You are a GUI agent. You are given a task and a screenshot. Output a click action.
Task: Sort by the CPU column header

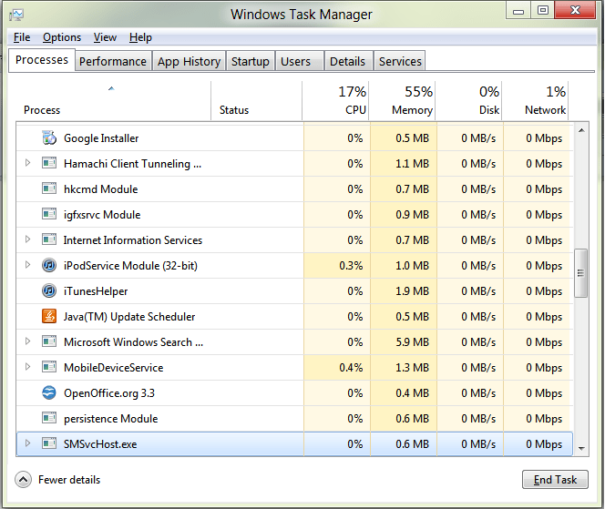[335, 101]
